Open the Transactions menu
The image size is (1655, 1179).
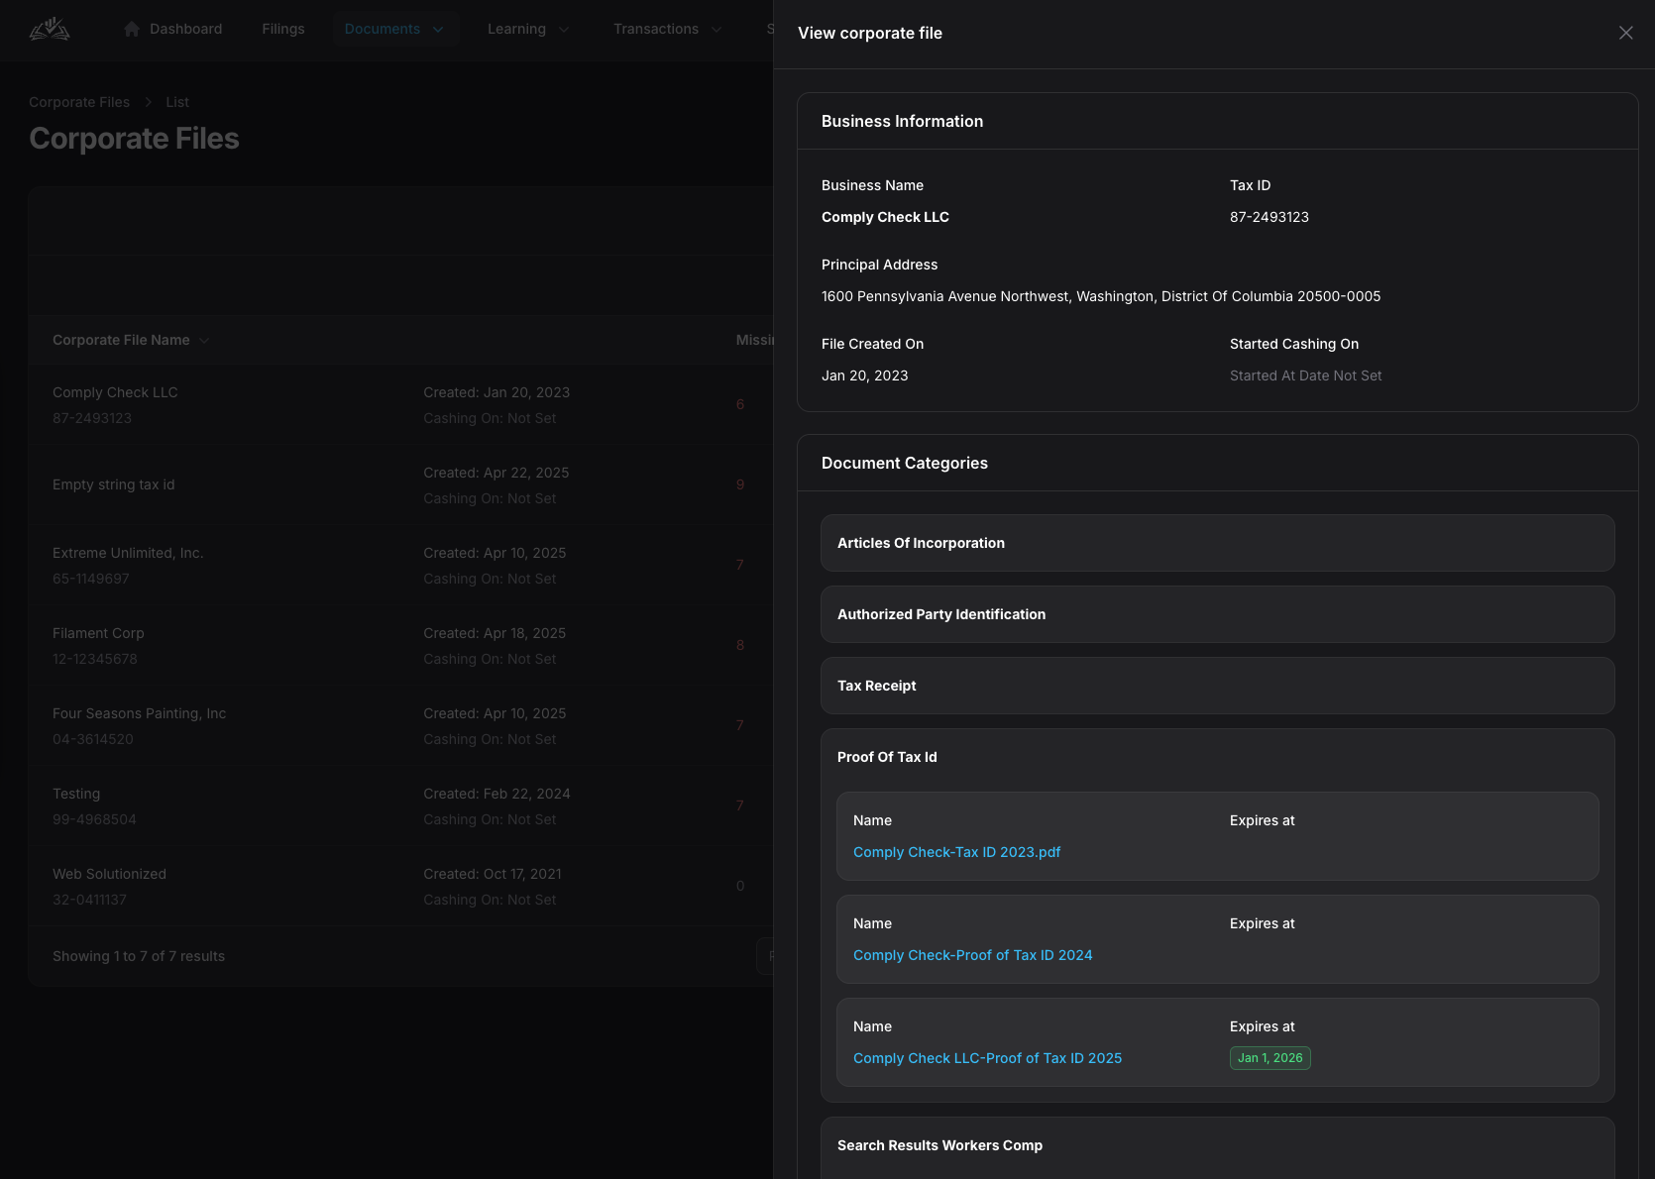[667, 29]
